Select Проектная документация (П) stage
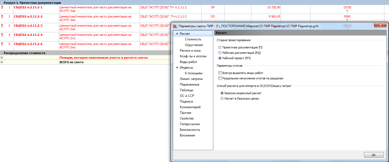Screen dimensions: 389x162 coord(220,47)
